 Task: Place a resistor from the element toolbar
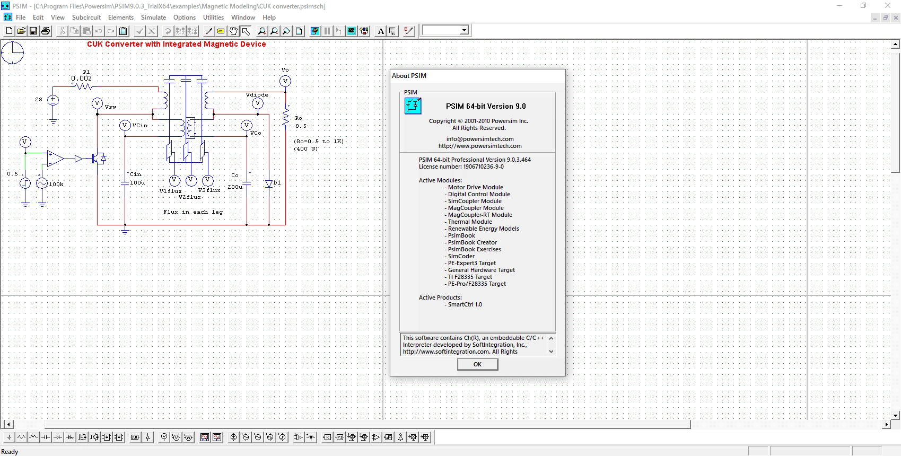click(21, 437)
